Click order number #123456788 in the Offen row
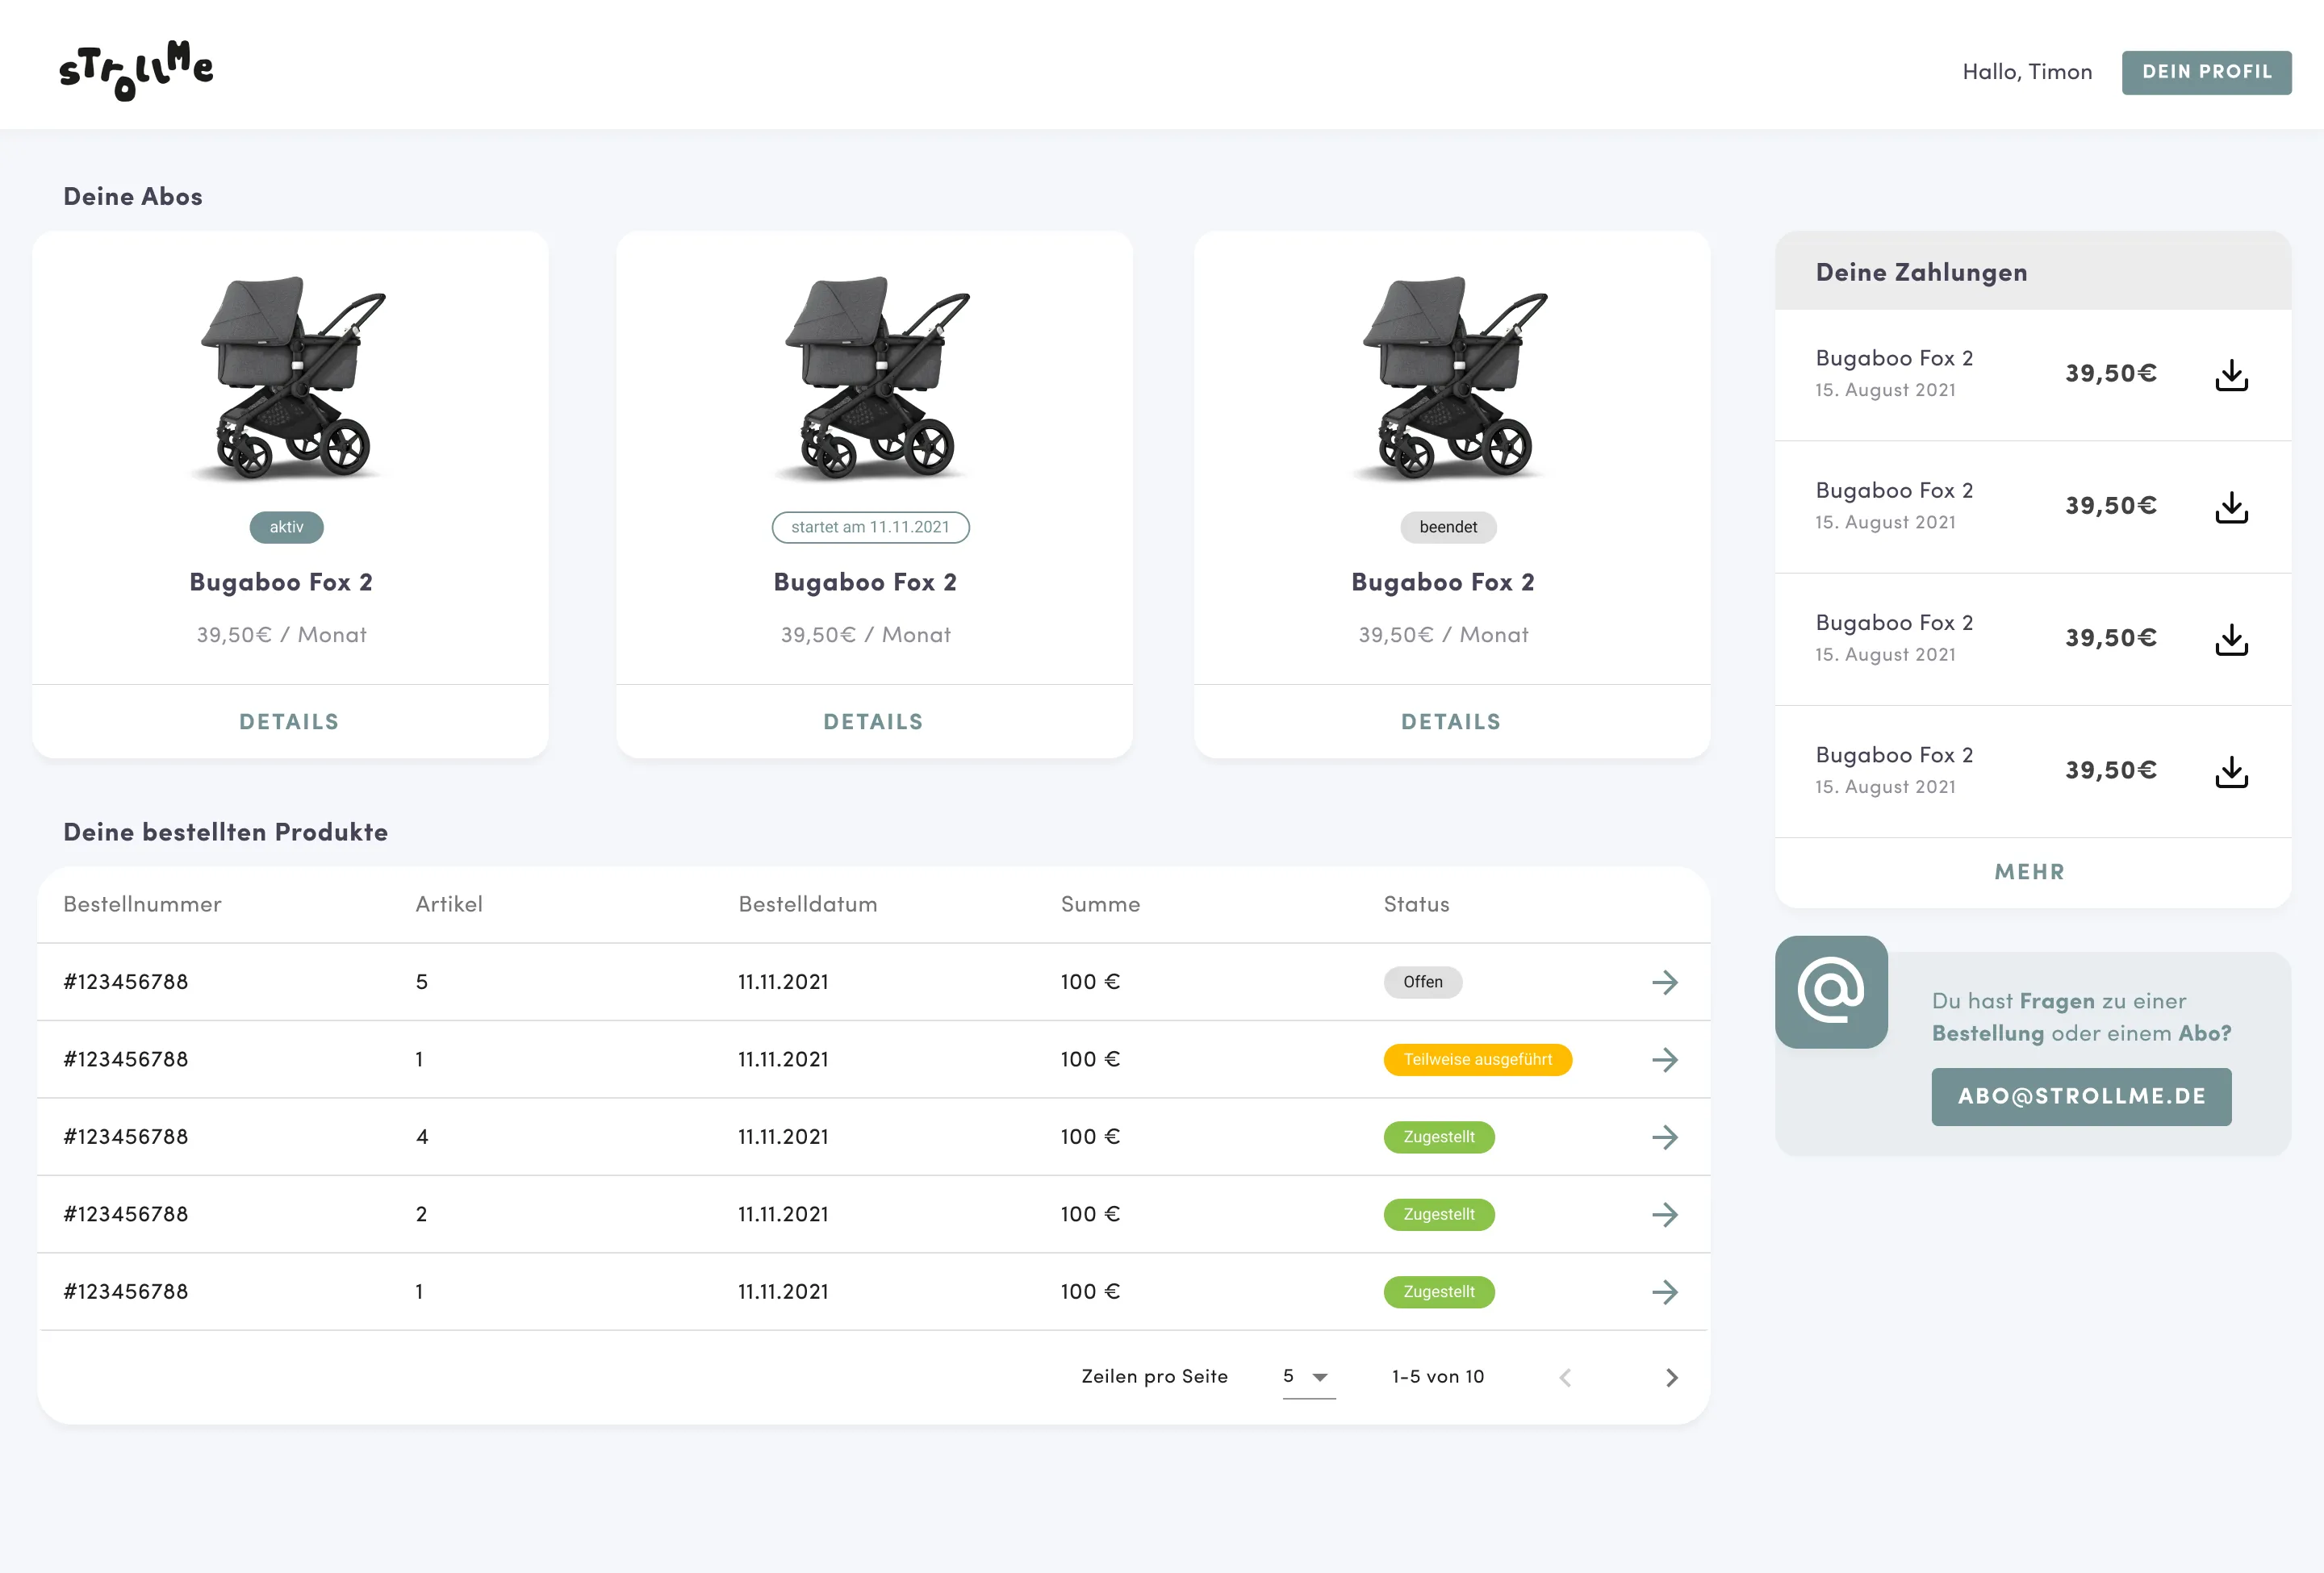The height and width of the screenshot is (1573, 2324). pos(126,983)
